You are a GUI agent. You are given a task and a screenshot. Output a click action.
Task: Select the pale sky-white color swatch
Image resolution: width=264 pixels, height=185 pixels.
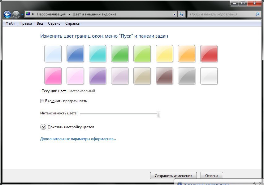(53, 54)
